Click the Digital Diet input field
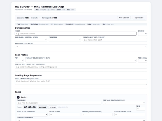 click(x=81, y=67)
